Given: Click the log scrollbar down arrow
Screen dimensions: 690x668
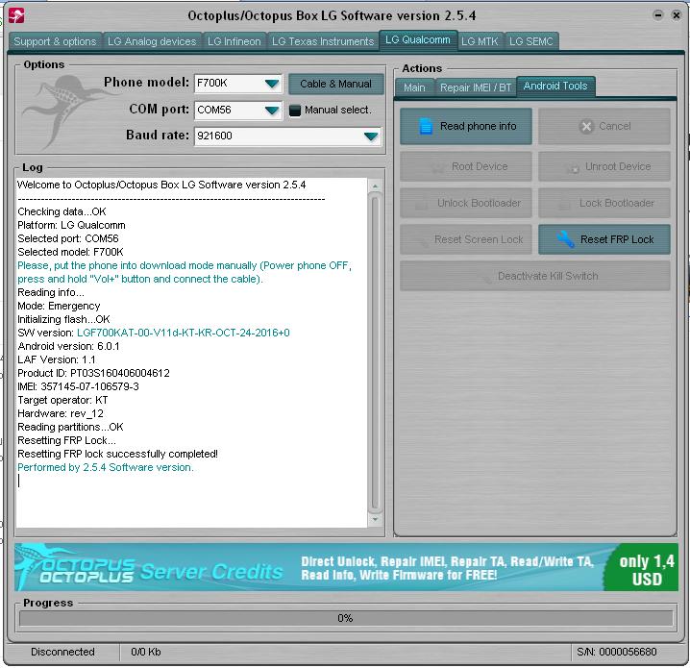Looking at the screenshot, I should tap(375, 519).
